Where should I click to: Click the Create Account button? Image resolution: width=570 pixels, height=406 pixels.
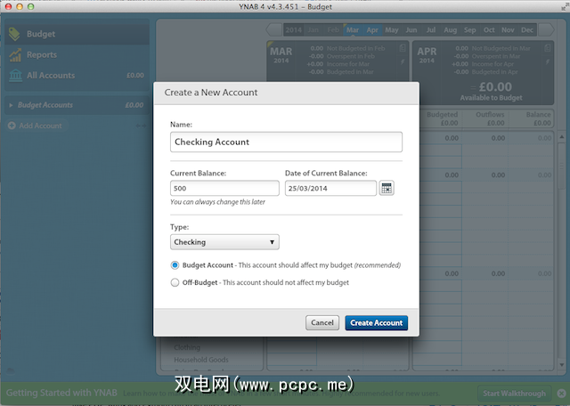click(376, 323)
